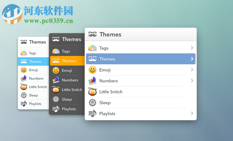Click the Little Snitch icon in large white panel

pyautogui.click(x=92, y=92)
